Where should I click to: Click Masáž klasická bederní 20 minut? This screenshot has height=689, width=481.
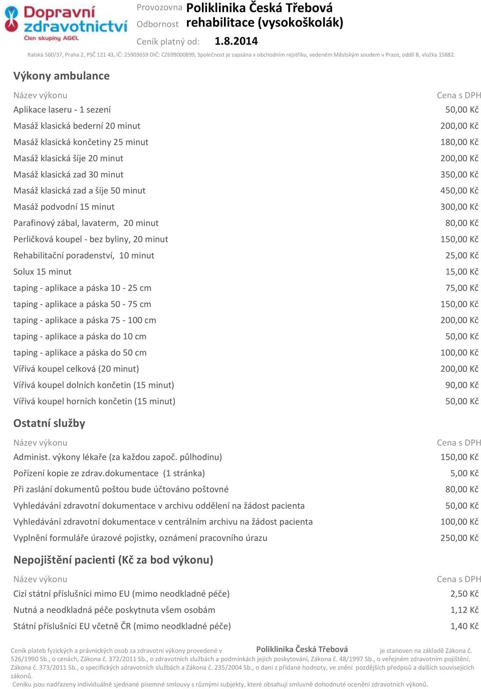coord(77,126)
